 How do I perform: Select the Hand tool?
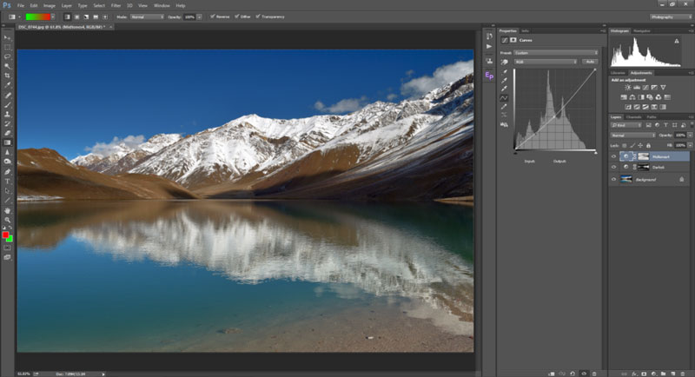tap(8, 209)
